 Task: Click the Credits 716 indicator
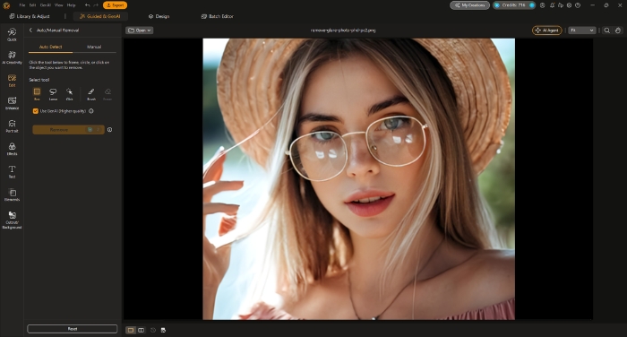(514, 5)
